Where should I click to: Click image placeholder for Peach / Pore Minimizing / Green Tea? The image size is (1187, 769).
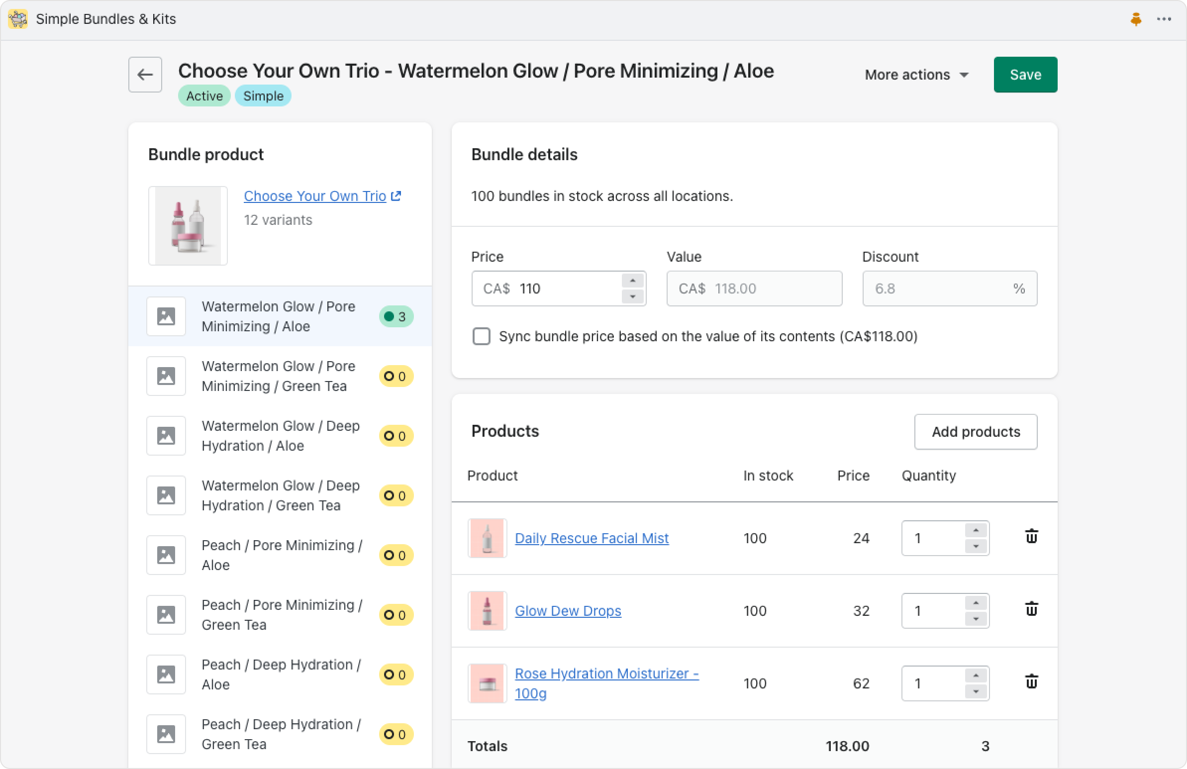point(166,615)
